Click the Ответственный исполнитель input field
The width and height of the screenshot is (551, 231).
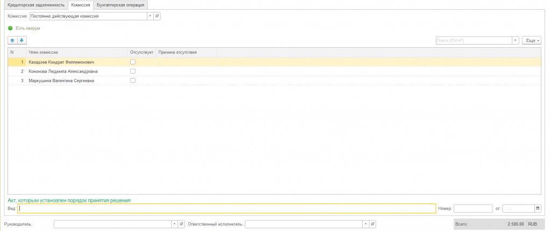(x=303, y=224)
